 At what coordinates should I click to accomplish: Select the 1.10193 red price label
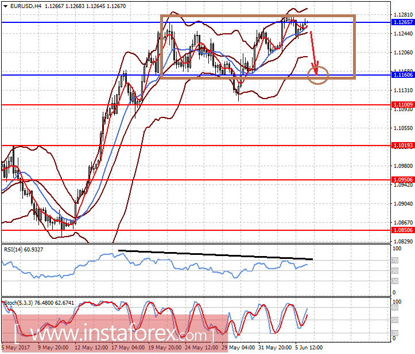coord(403,145)
